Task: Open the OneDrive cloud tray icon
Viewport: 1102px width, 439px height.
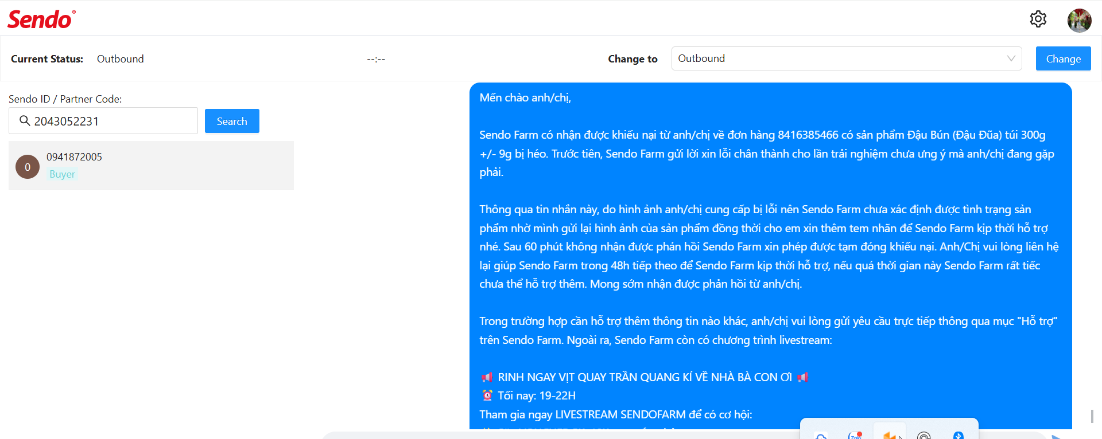Action: pyautogui.click(x=821, y=436)
